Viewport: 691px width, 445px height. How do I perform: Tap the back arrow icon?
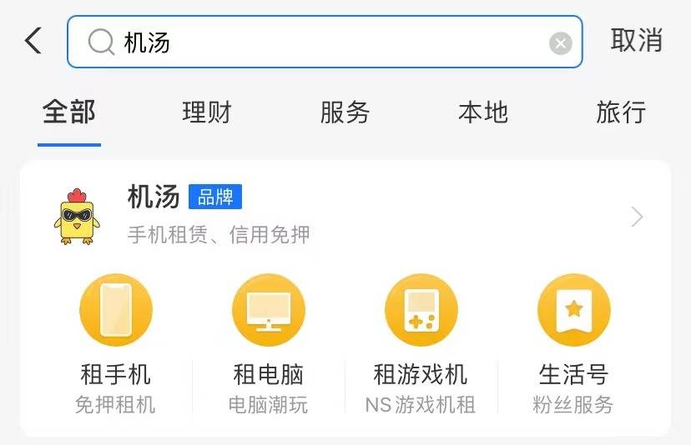[x=33, y=41]
